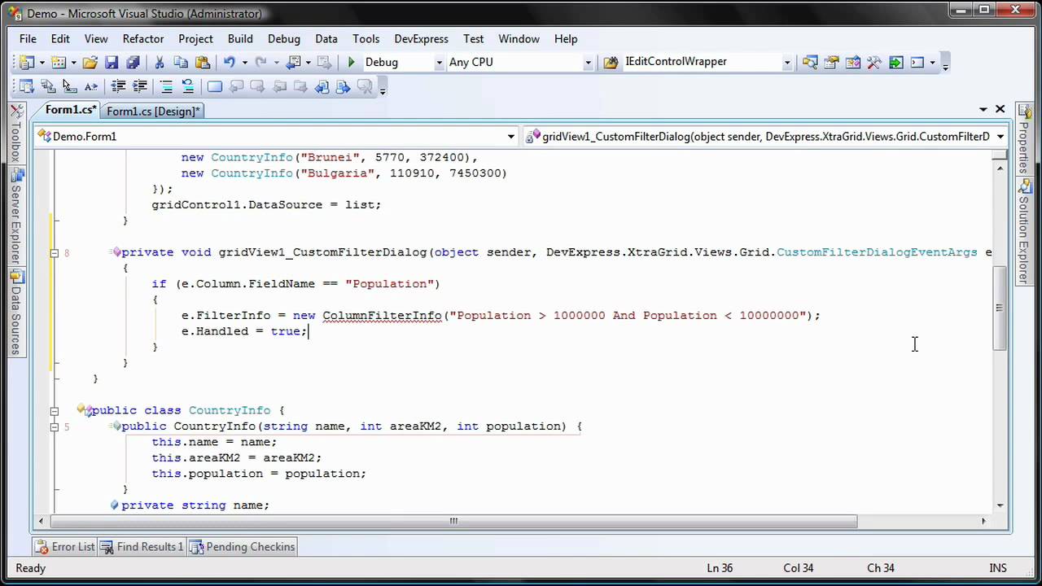
Task: Open the New Project icon dropdown arrow
Action: coord(42,62)
